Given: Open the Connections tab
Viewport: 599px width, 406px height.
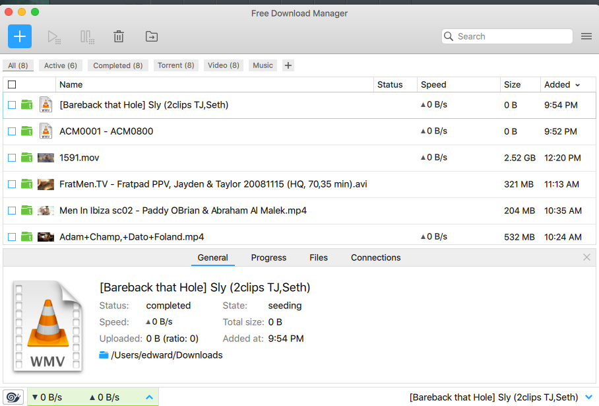Looking at the screenshot, I should click(375, 257).
